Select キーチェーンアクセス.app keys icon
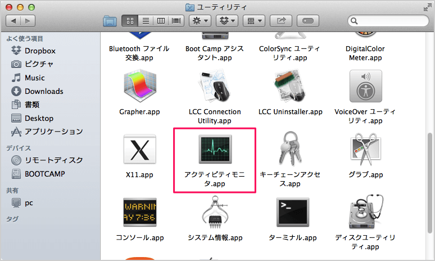 pyautogui.click(x=290, y=148)
